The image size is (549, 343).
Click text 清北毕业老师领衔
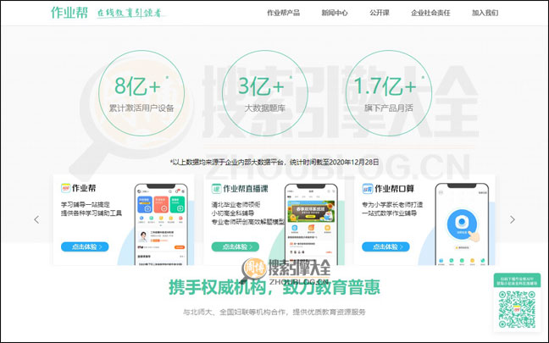tap(236, 204)
